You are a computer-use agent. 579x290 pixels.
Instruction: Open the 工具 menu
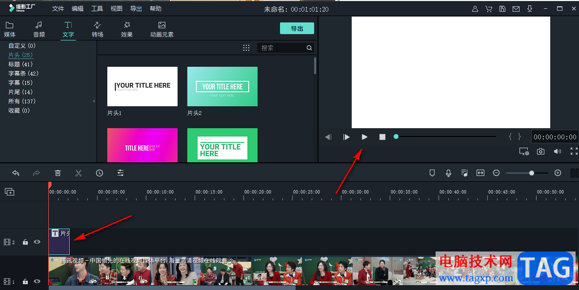click(x=97, y=8)
